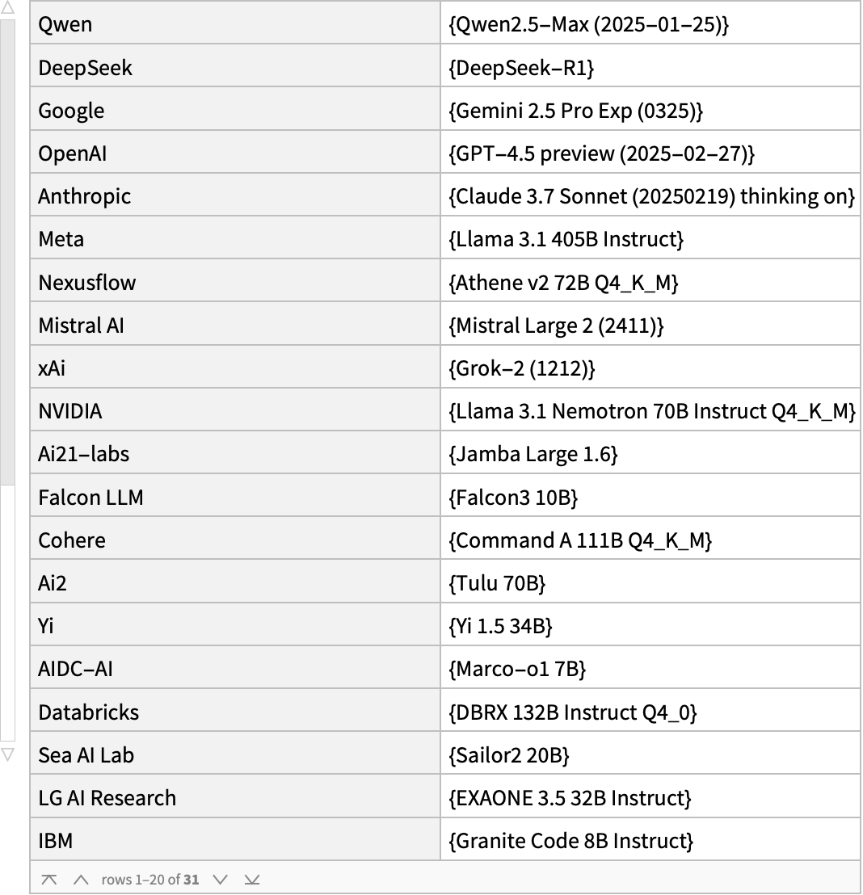This screenshot has height=895, width=863.
Task: Open the Anthropic row entry
Action: pyautogui.click(x=84, y=196)
